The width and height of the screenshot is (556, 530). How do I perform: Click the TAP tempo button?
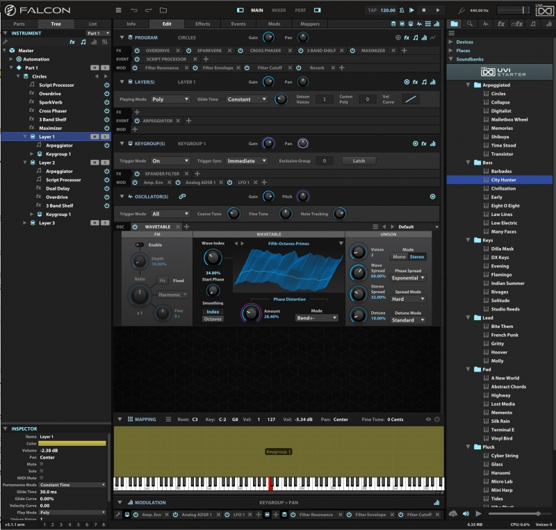(373, 10)
